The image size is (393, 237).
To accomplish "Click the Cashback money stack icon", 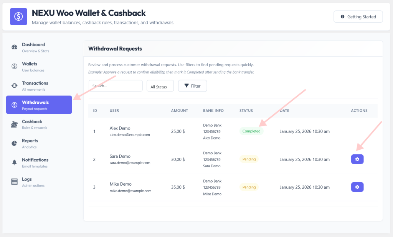I will point(14,124).
